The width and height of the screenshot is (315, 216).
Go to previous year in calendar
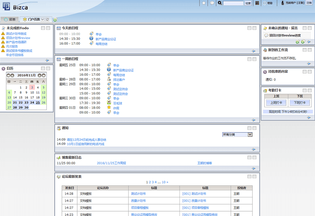[x=8, y=75]
